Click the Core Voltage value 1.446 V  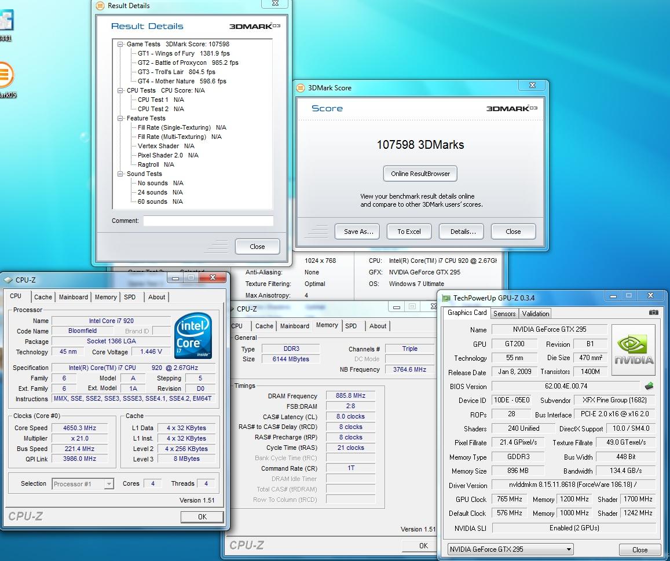pyautogui.click(x=151, y=351)
